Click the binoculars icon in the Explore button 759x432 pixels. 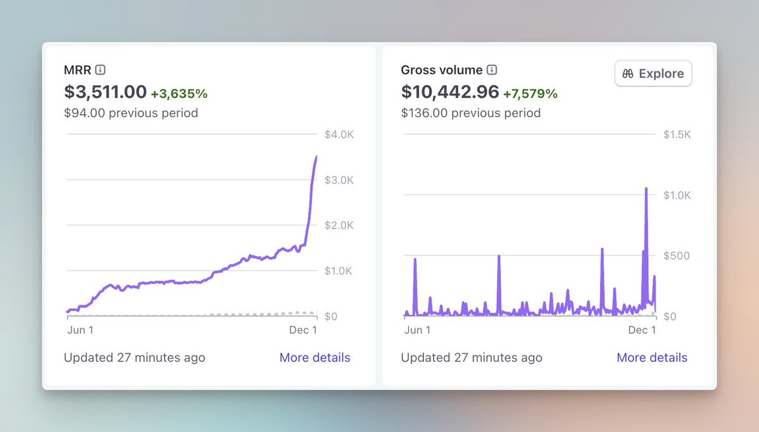627,73
